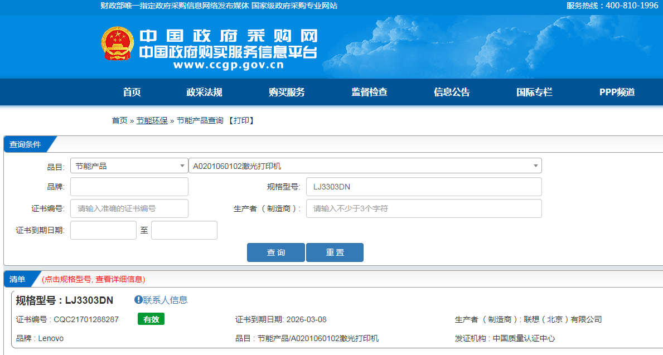The height and width of the screenshot is (355, 663).
Task: Open the 规格型号：LJ3303DN result title
Action: click(65, 300)
